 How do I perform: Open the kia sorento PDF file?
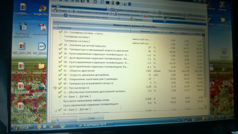pyautogui.click(x=43, y=28)
